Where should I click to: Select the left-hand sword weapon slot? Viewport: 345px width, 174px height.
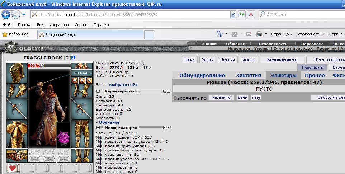pos(17,109)
